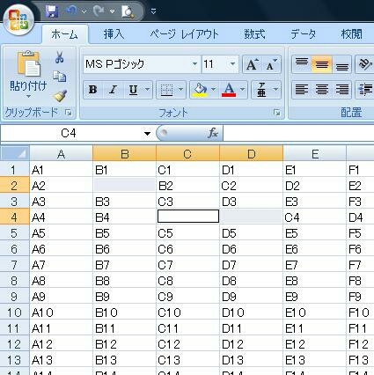Activate the format painter brush
Viewport: 374px width, 375px height.
coord(60,96)
